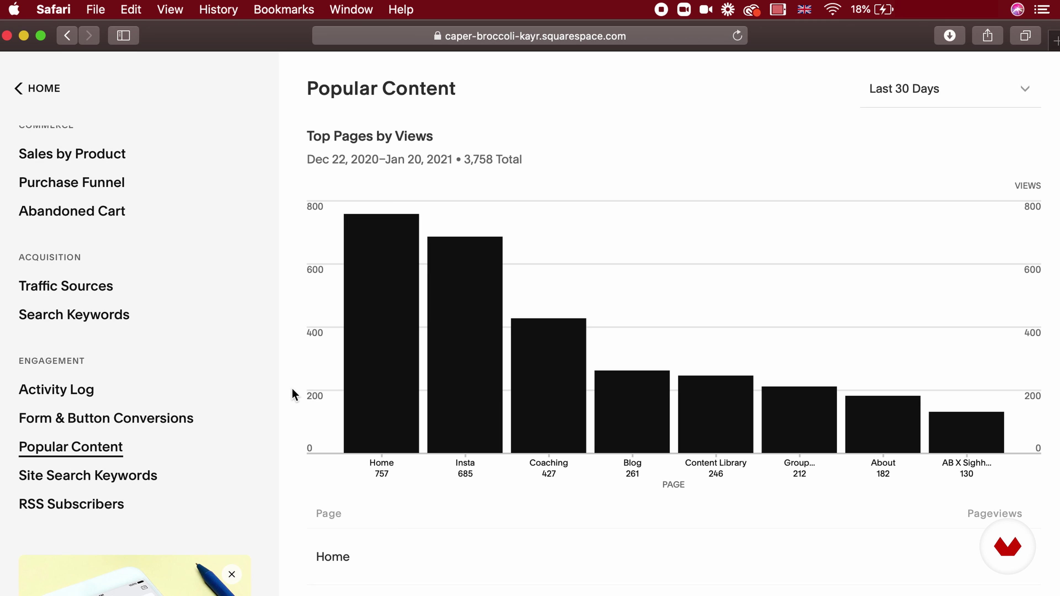Click the About bar in the chart

pos(883,424)
